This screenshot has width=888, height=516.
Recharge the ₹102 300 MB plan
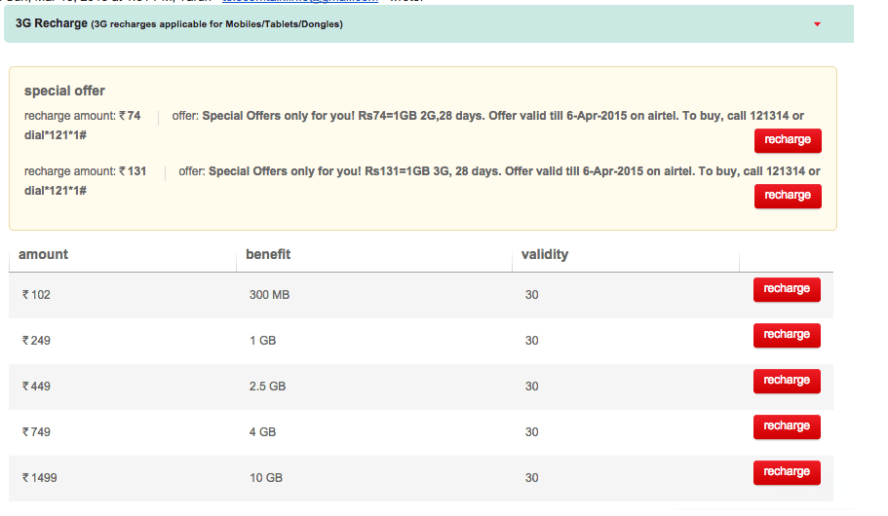tap(787, 289)
